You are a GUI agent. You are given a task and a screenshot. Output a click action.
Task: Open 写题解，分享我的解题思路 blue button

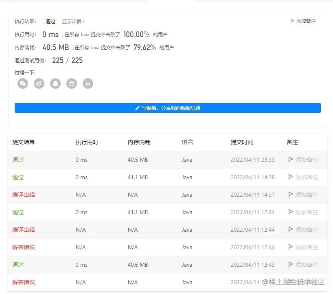tap(168, 108)
